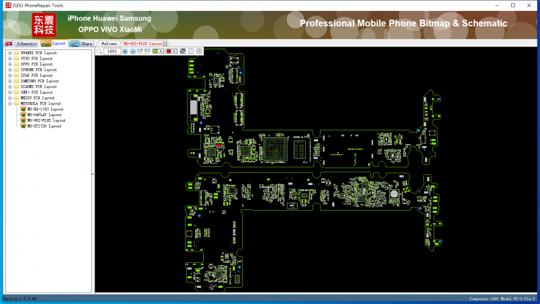Expand the HUAWEI PCB layout folder
This screenshot has height=304, width=540.
tap(10, 53)
